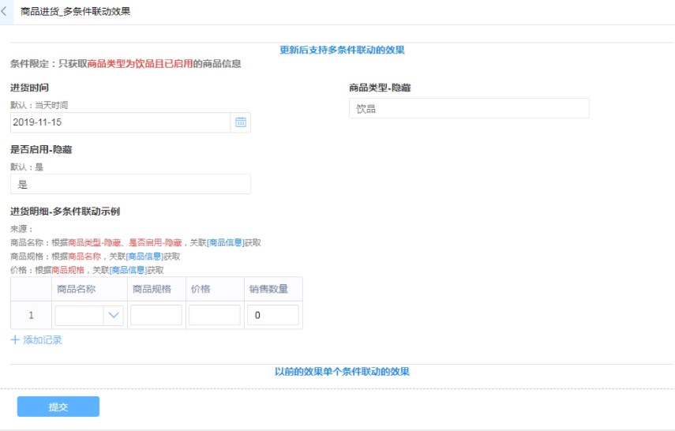The height and width of the screenshot is (431, 675).
Task: Open the calendar date picker icon
Action: coord(241,122)
